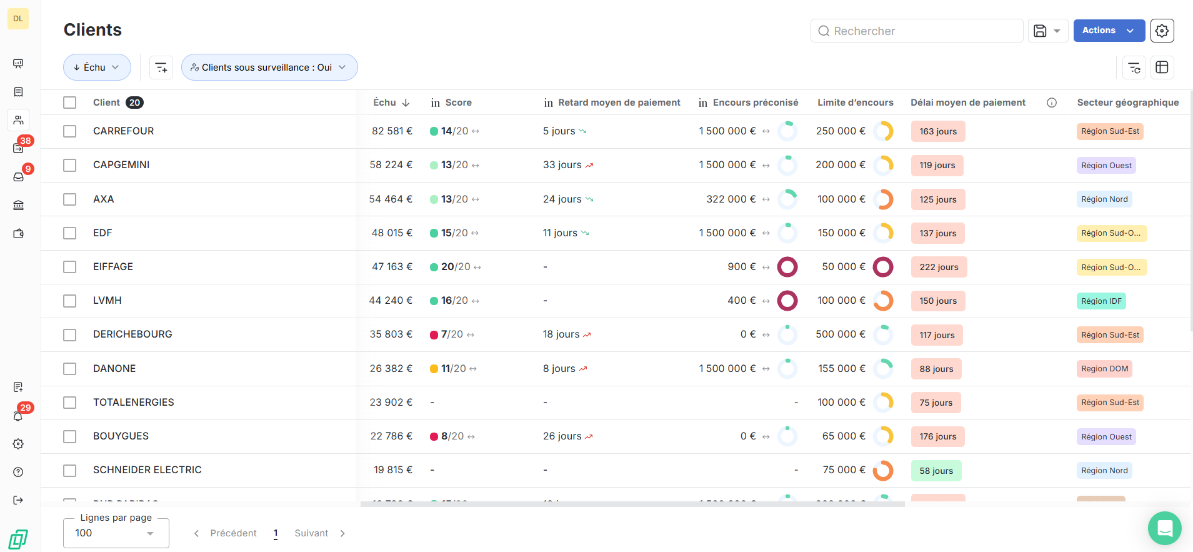
Task: Click the 82 581 € amount for CARREFOUR
Action: (x=392, y=131)
